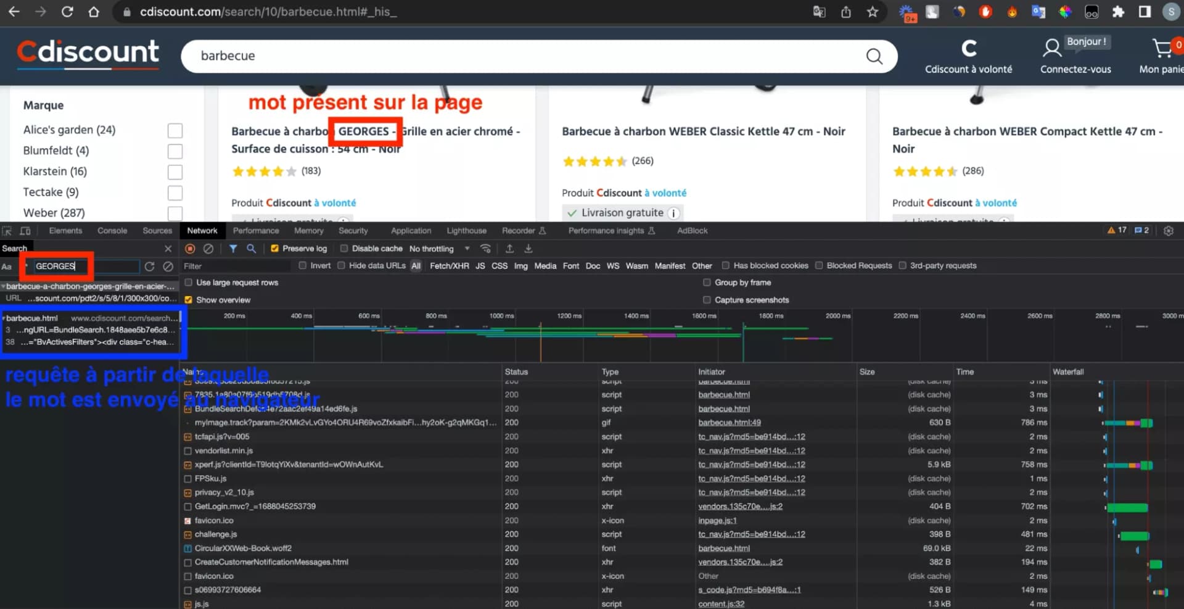The image size is (1184, 609).
Task: Enable the Disable cache checkbox
Action: coord(344,249)
